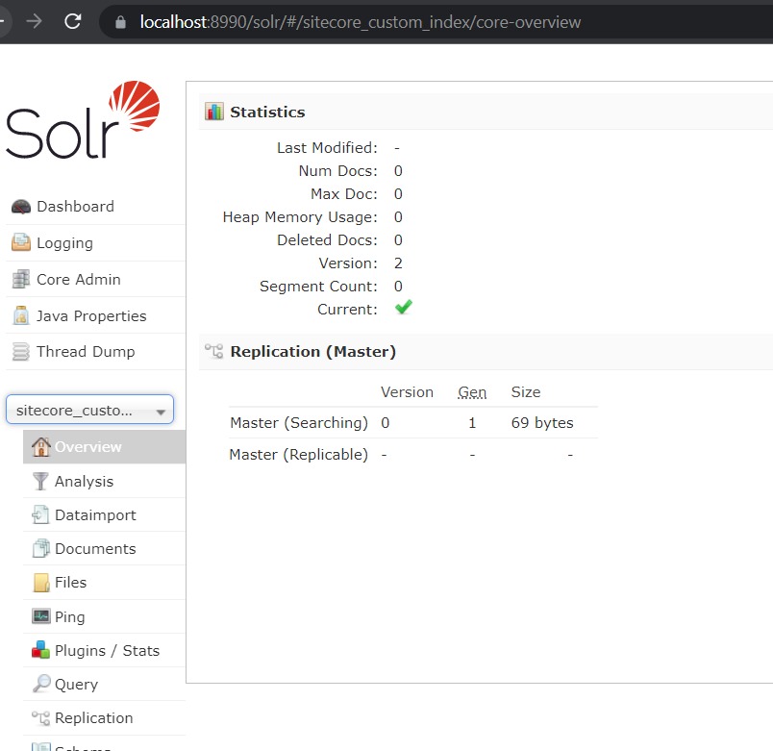Open the Dashboard page
This screenshot has width=773, height=751.
pos(75,207)
